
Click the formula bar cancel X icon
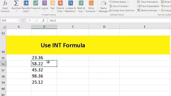coord(29,21)
